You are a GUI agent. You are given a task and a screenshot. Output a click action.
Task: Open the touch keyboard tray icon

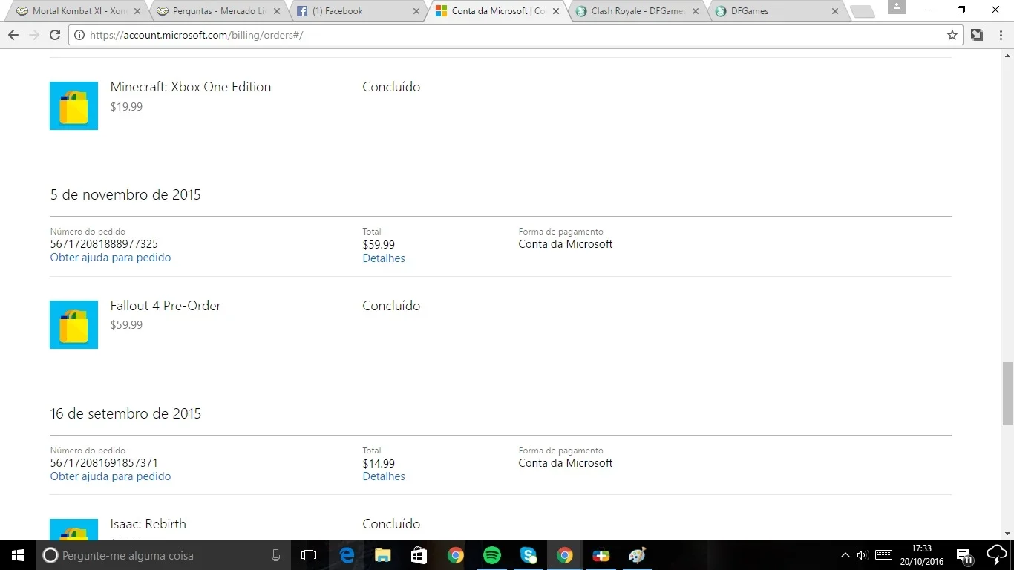click(884, 555)
